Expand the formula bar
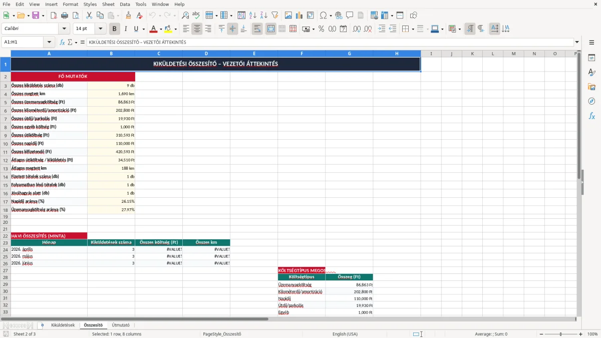This screenshot has width=601, height=338. tap(577, 42)
